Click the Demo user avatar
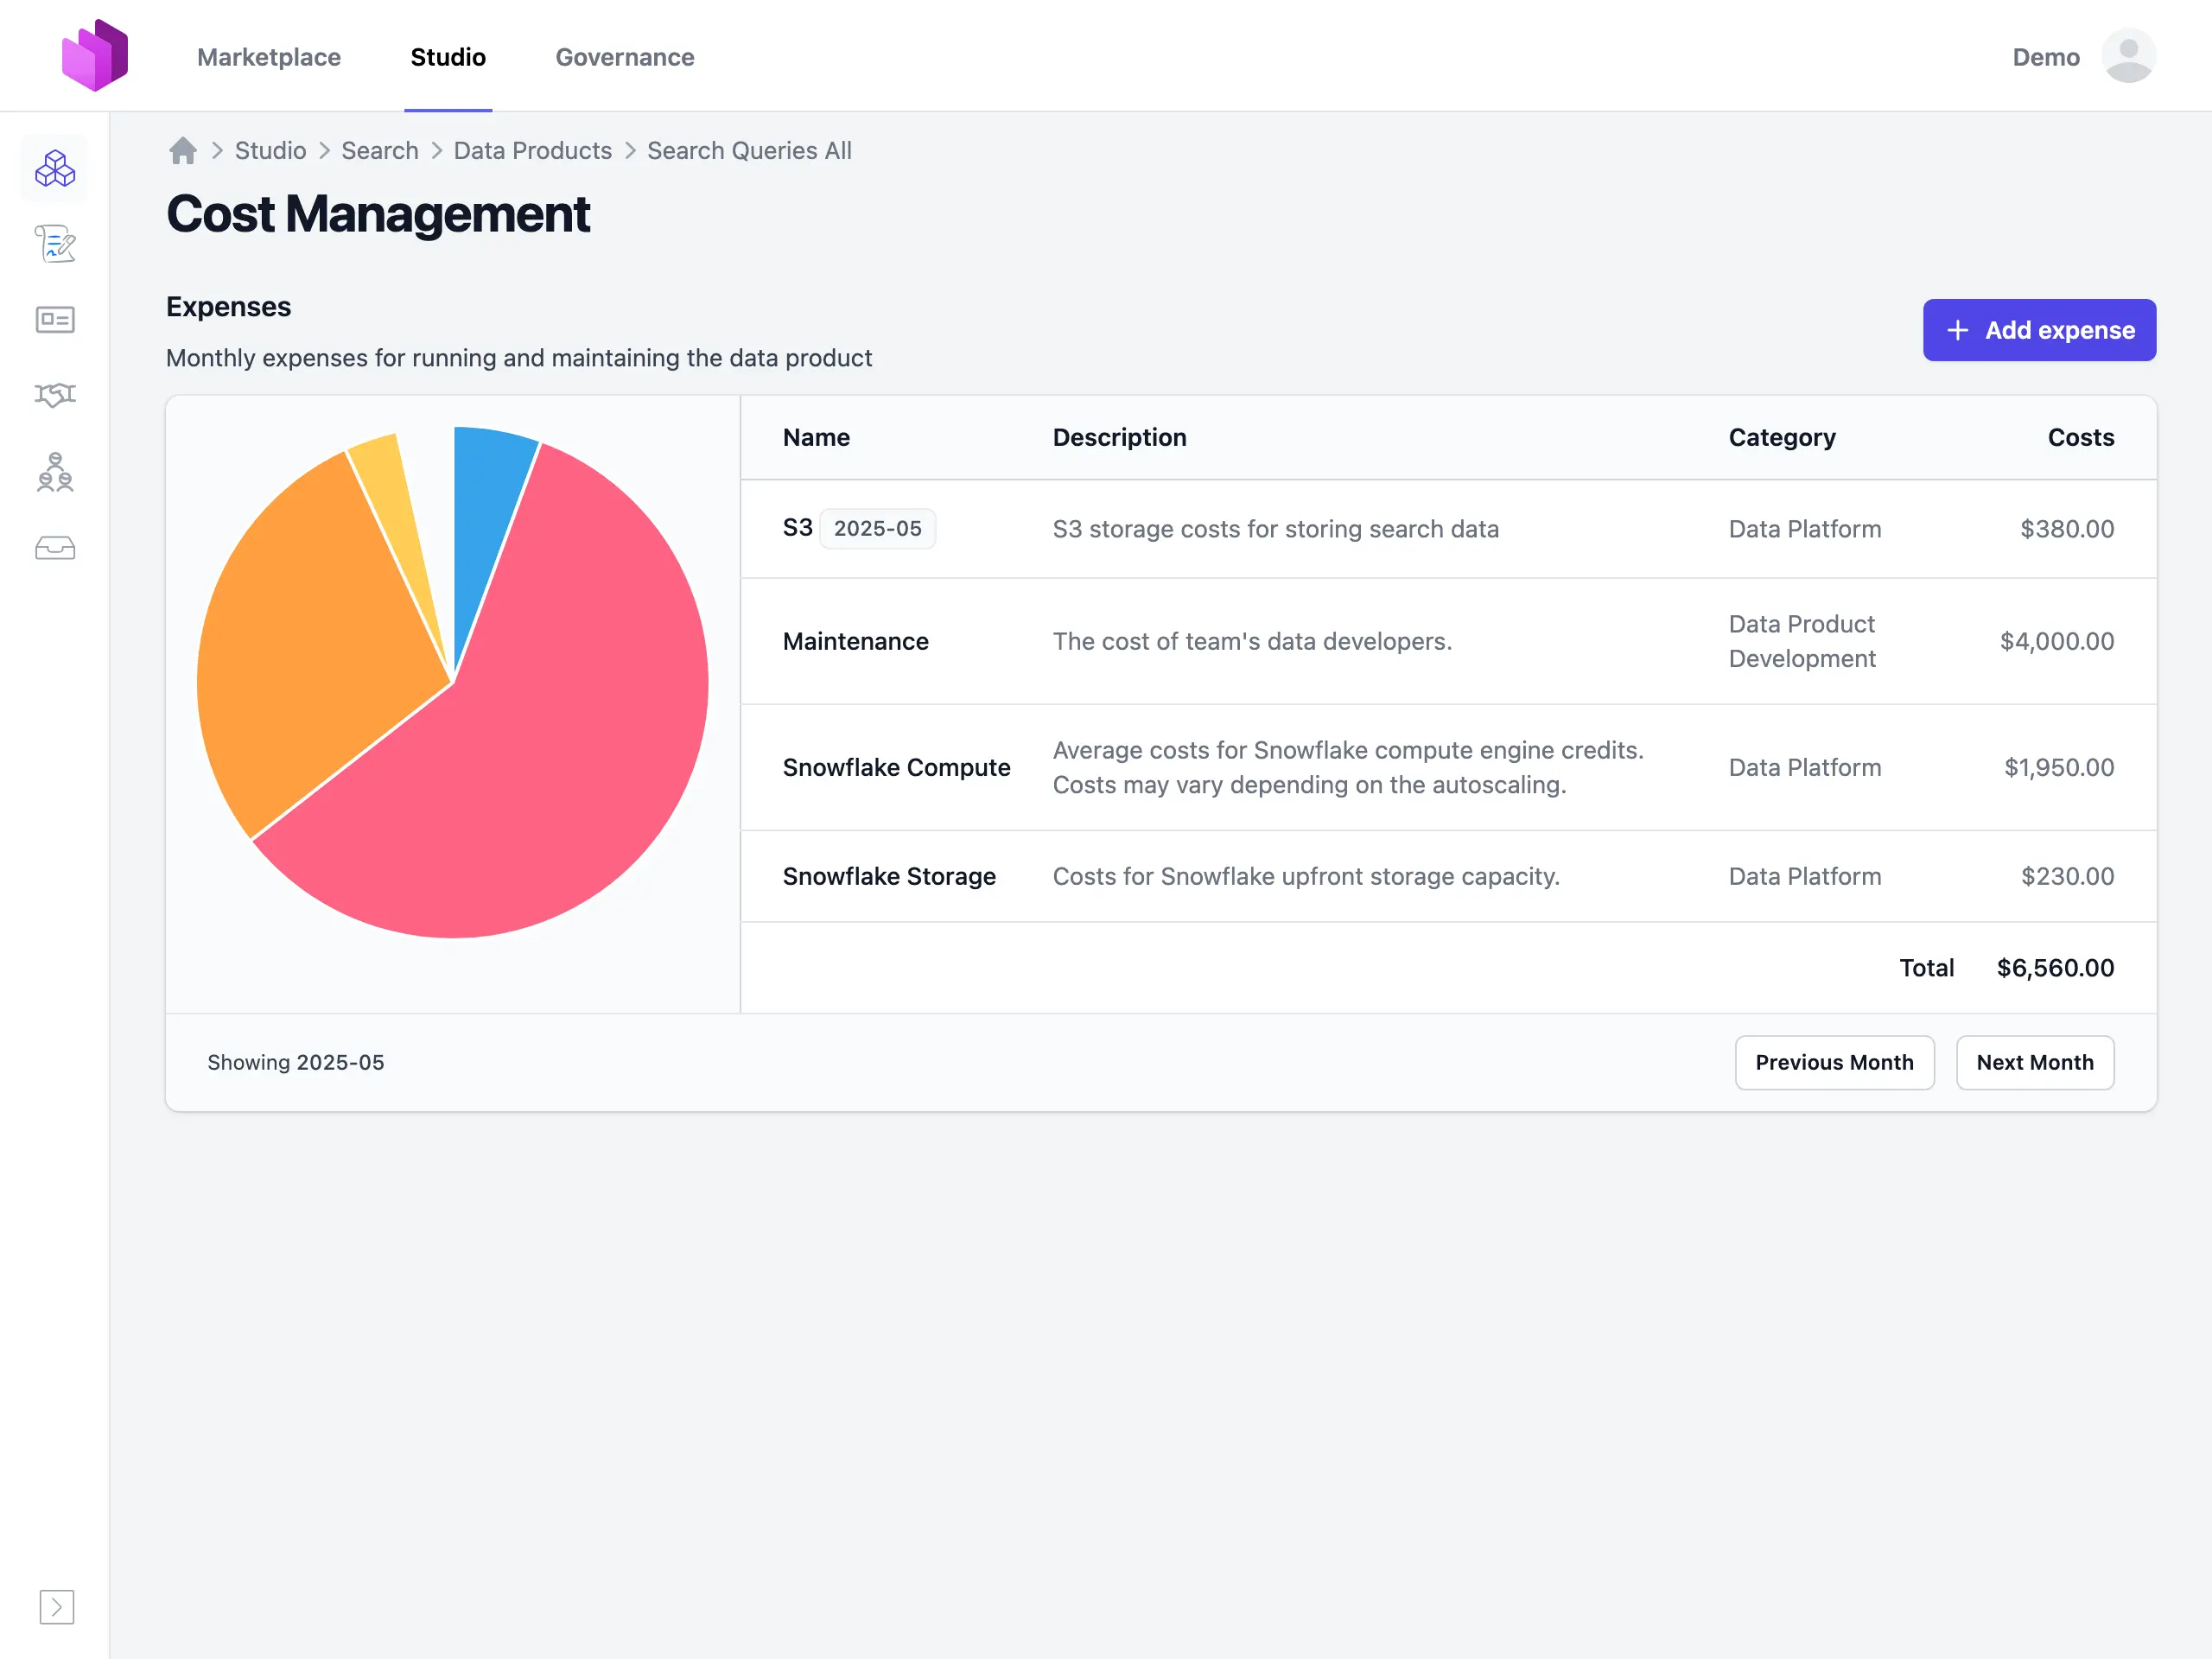Image resolution: width=2212 pixels, height=1659 pixels. [2128, 56]
